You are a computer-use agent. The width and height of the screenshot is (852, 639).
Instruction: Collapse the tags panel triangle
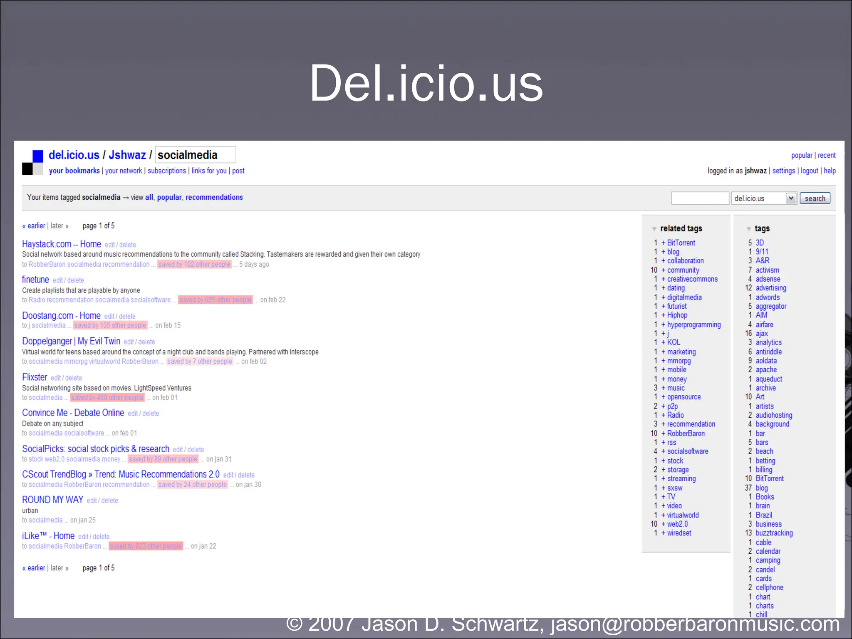click(749, 229)
